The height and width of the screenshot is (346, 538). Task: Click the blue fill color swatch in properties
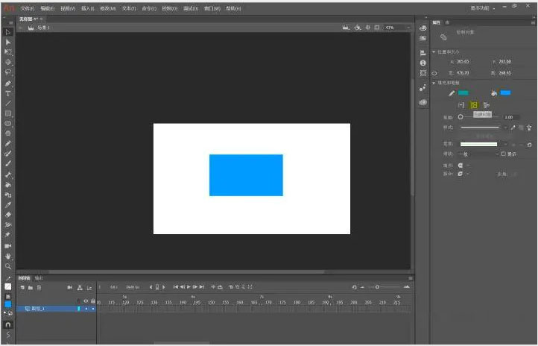tap(505, 92)
